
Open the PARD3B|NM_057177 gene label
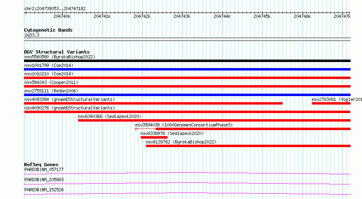[x=44, y=169]
